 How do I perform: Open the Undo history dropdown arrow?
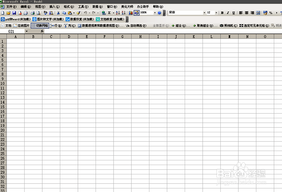90,13
